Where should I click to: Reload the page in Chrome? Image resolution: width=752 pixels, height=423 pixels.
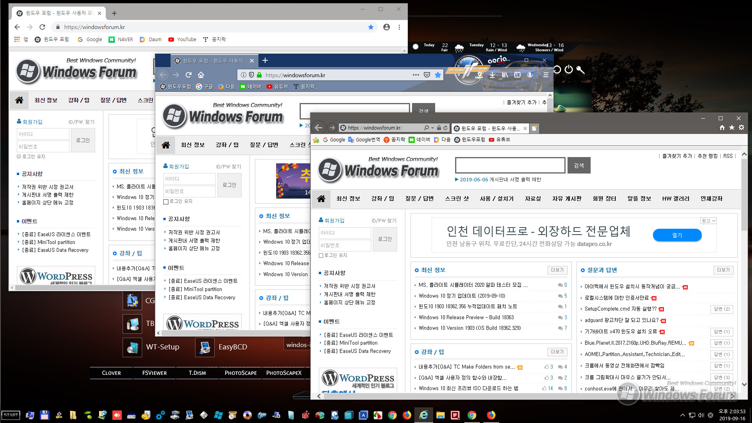point(42,27)
